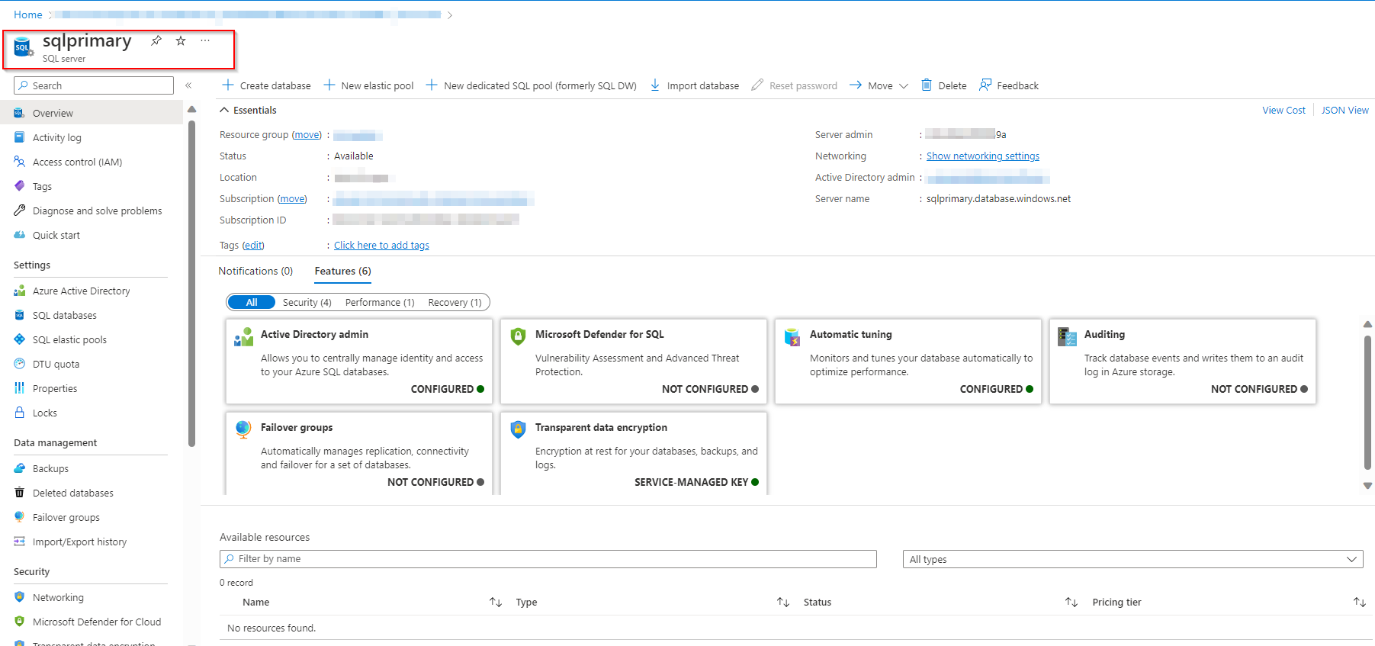Screen dimensions: 1375x646
Task: Click the Quick start cloud icon
Action: pyautogui.click(x=20, y=235)
